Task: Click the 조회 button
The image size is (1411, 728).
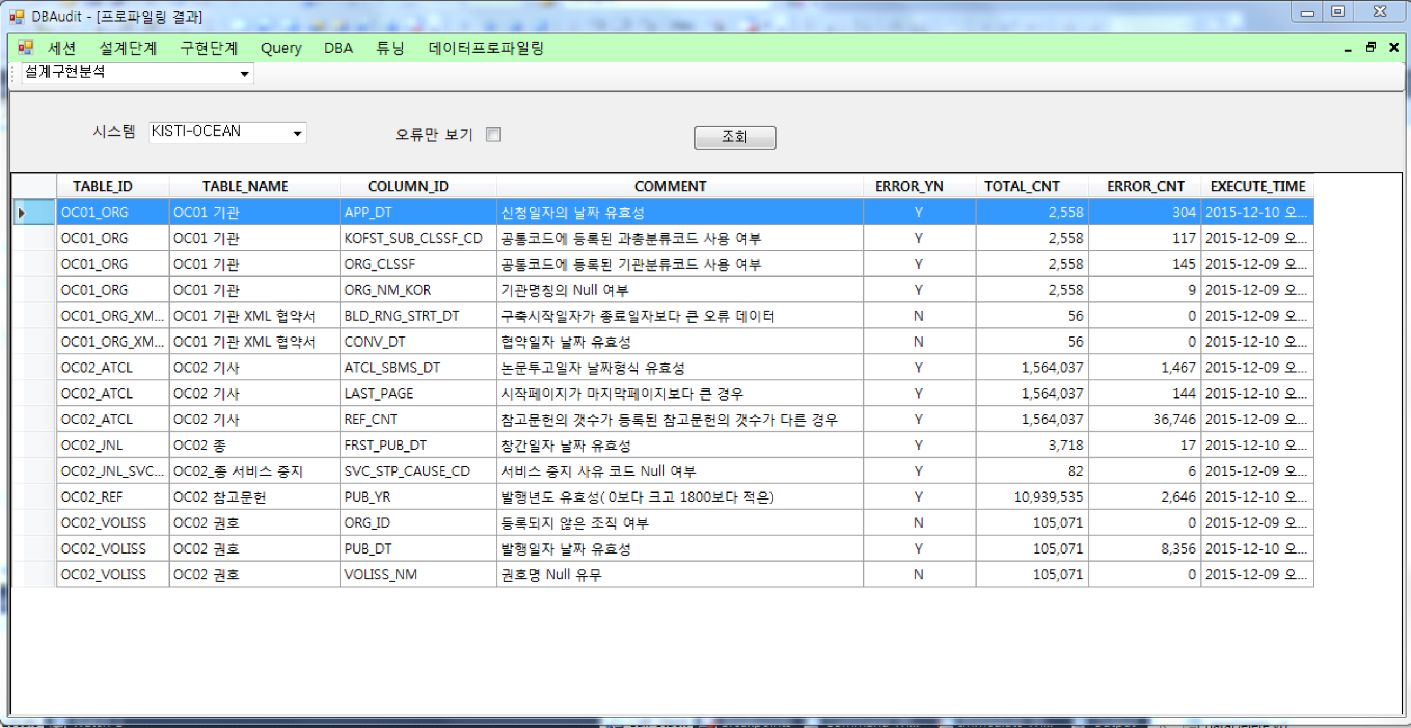Action: (734, 137)
